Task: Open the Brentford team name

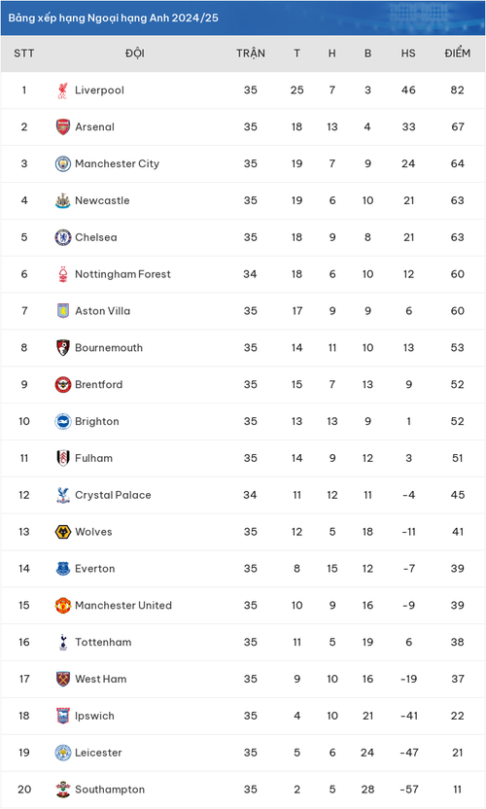Action: click(98, 384)
